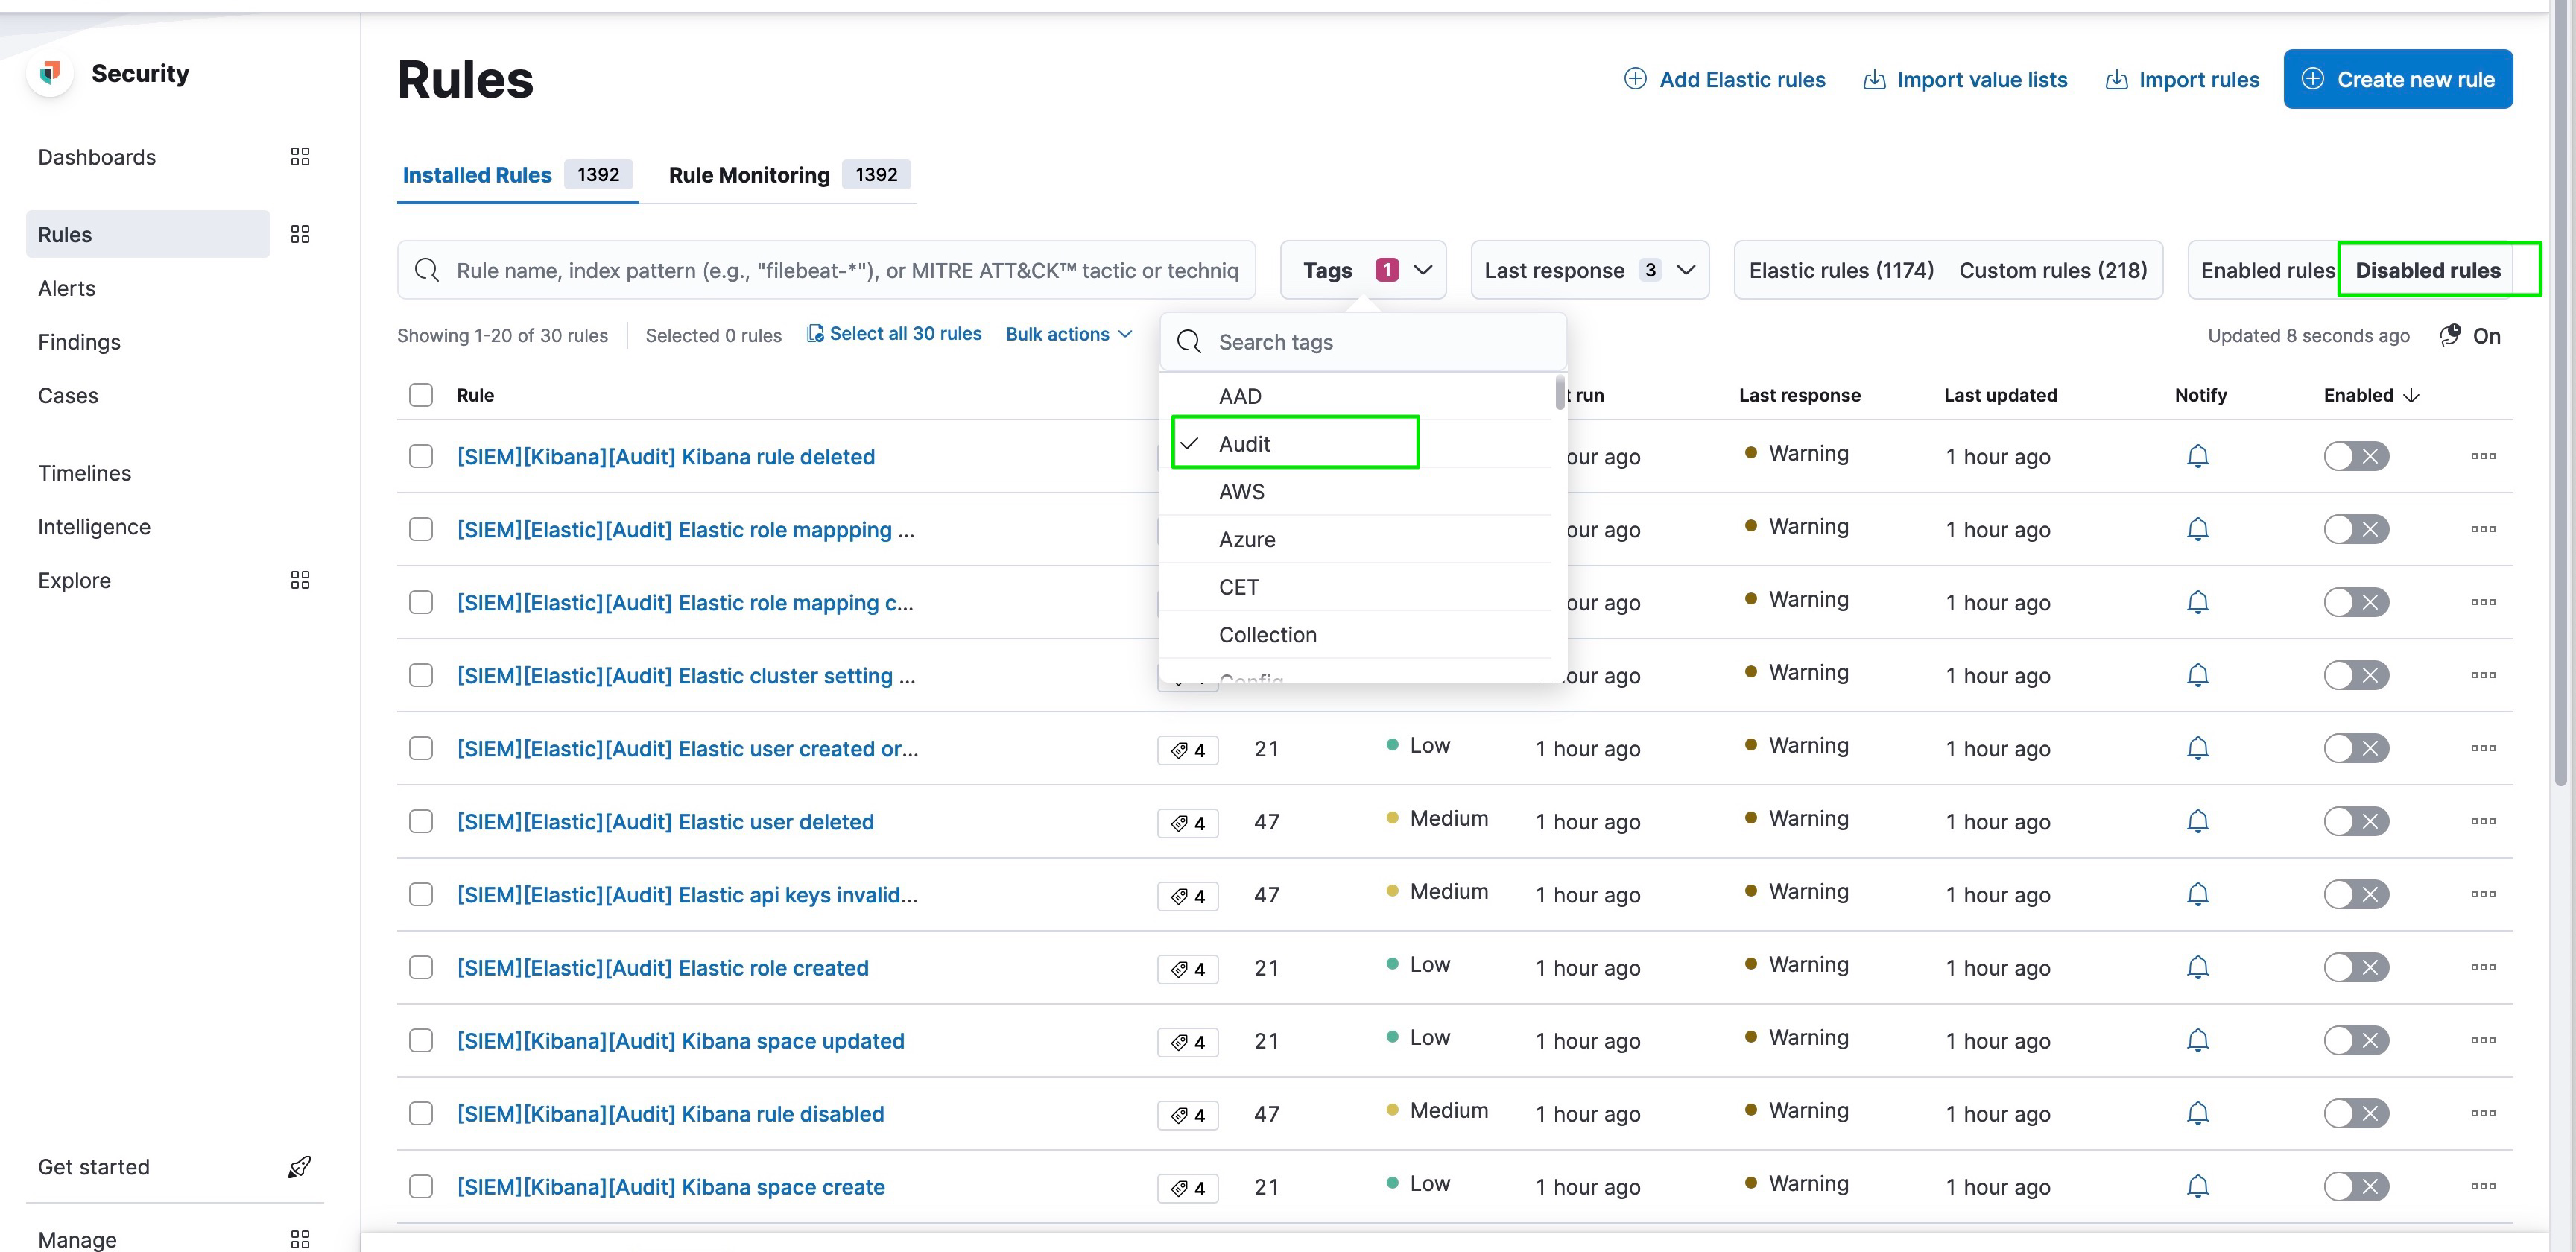The height and width of the screenshot is (1252, 2576).
Task: Click the rocket icon next to Get started
Action: click(x=299, y=1166)
